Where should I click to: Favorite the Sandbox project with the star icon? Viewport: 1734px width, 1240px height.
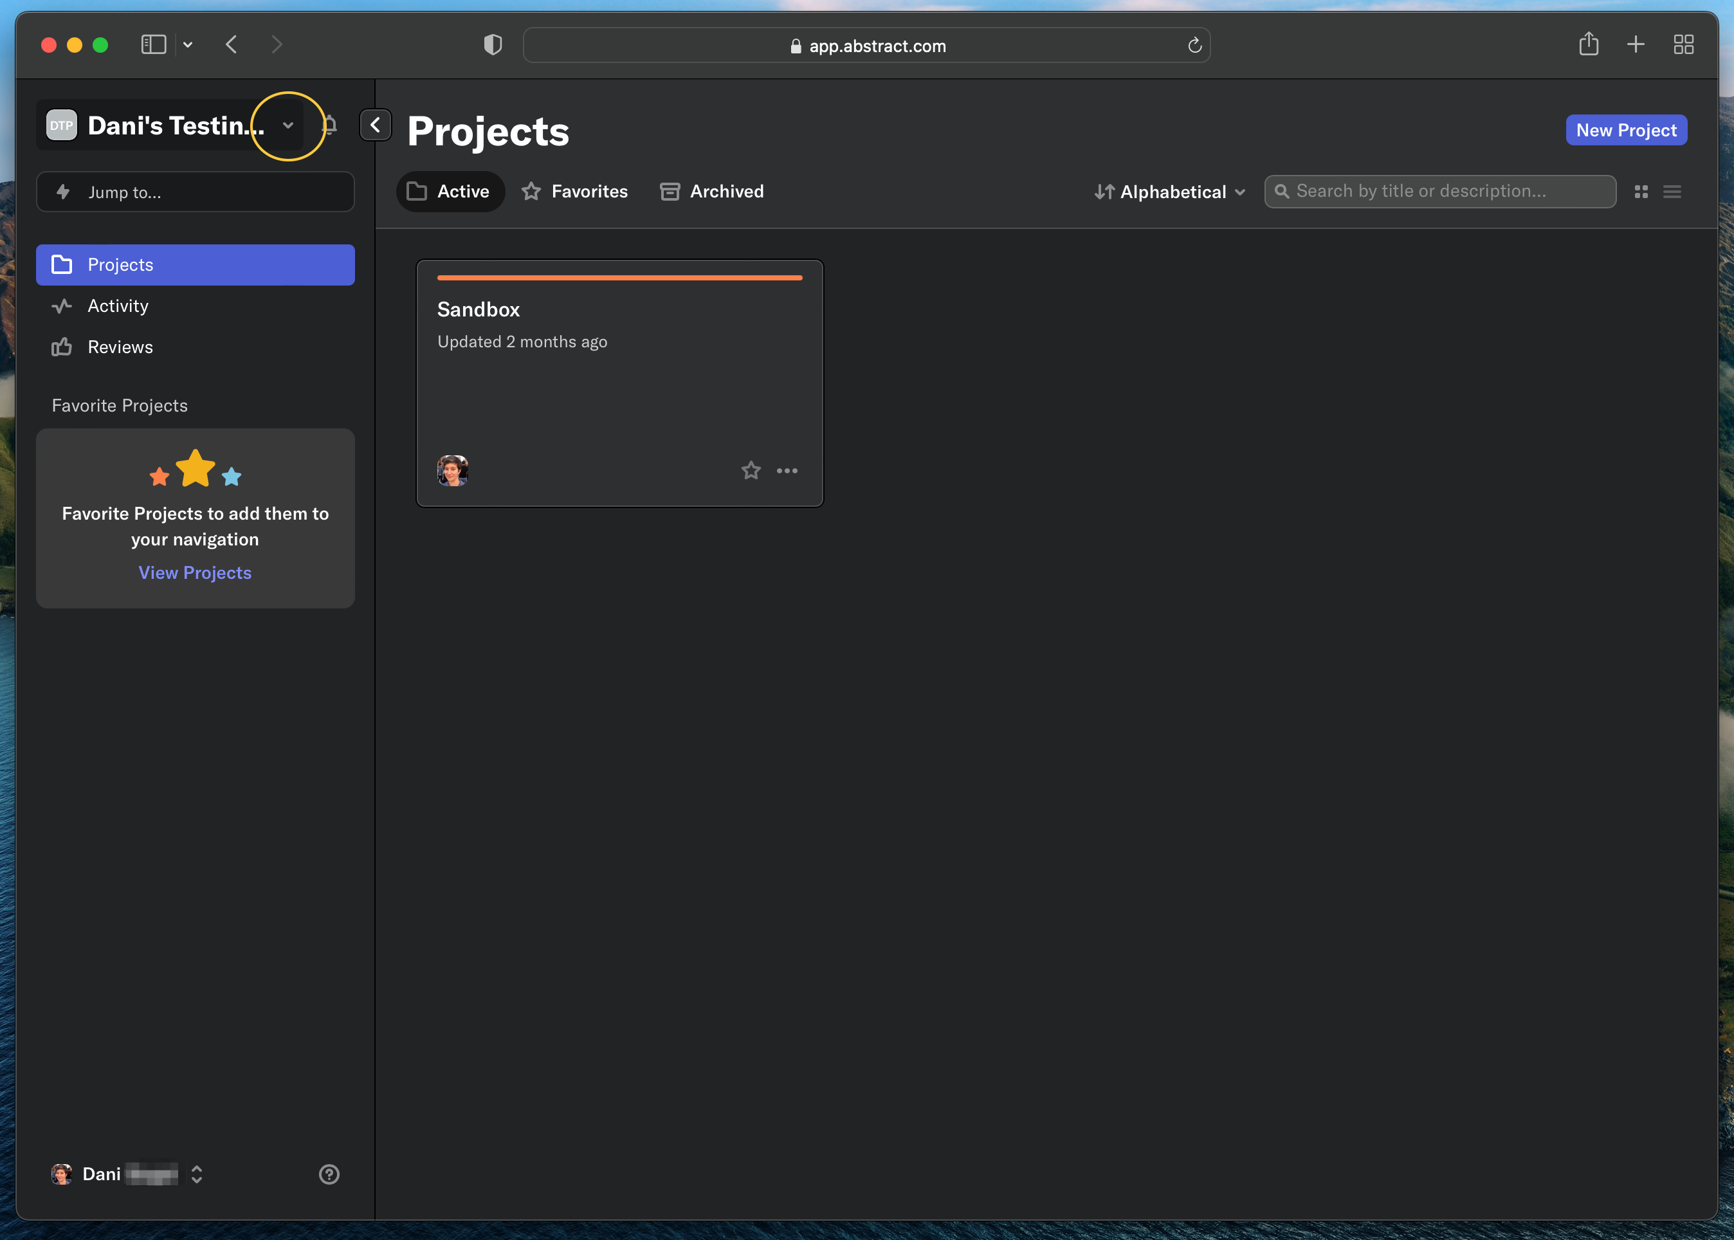[751, 470]
